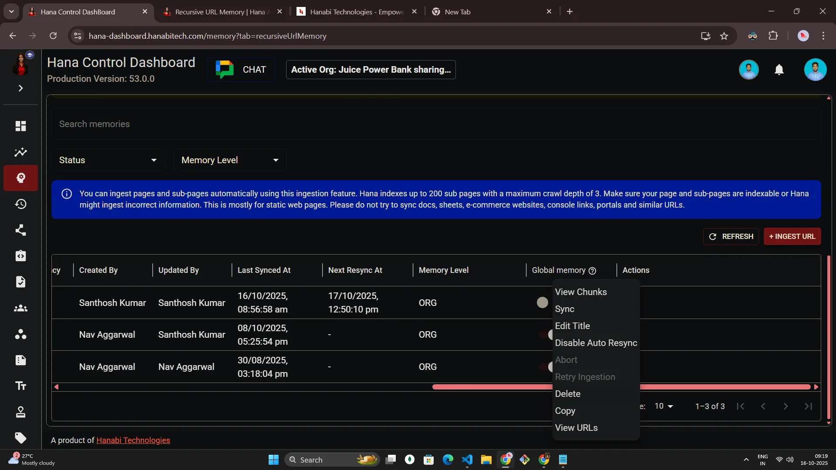836x470 pixels.
Task: Open the analytics sparkle-chart sidebar icon
Action: [20, 152]
